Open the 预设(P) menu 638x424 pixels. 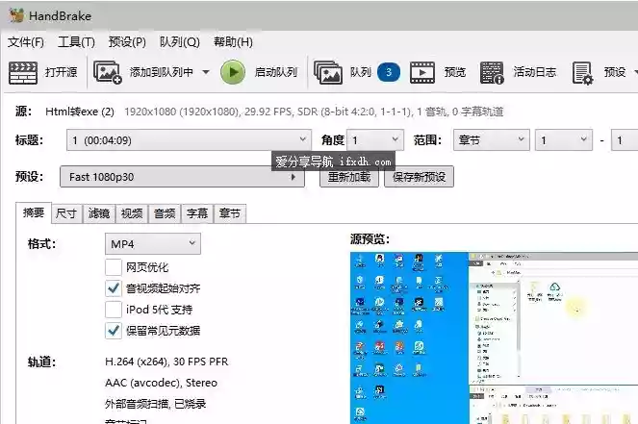pos(127,42)
